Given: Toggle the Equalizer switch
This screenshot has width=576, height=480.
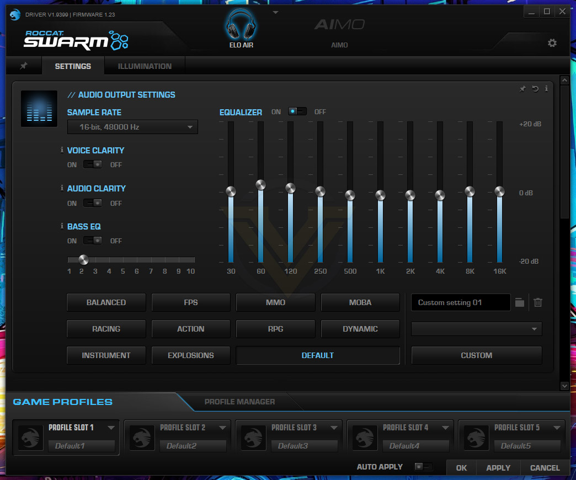Looking at the screenshot, I should coord(297,111).
